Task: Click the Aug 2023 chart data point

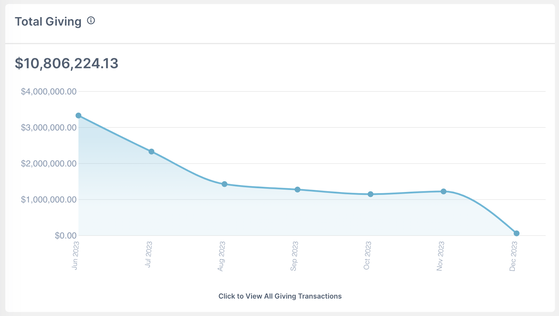Action: (x=224, y=184)
